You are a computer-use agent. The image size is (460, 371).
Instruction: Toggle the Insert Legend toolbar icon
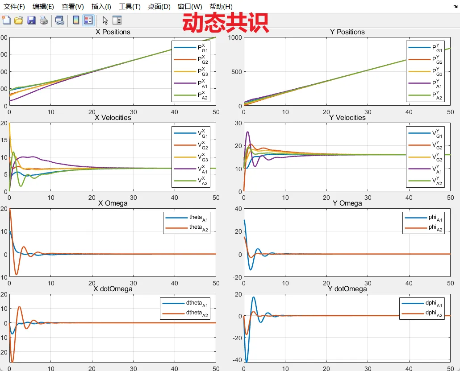coord(88,20)
